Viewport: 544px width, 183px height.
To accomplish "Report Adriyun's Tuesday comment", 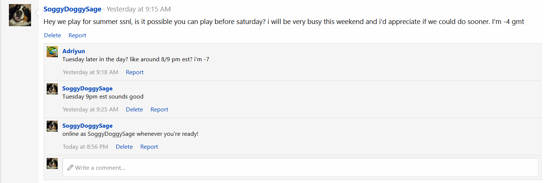I will [135, 72].
